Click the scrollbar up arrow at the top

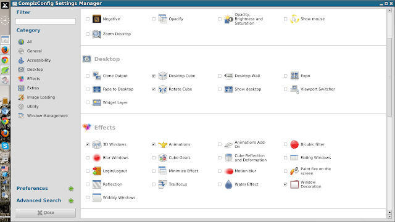coord(389,10)
